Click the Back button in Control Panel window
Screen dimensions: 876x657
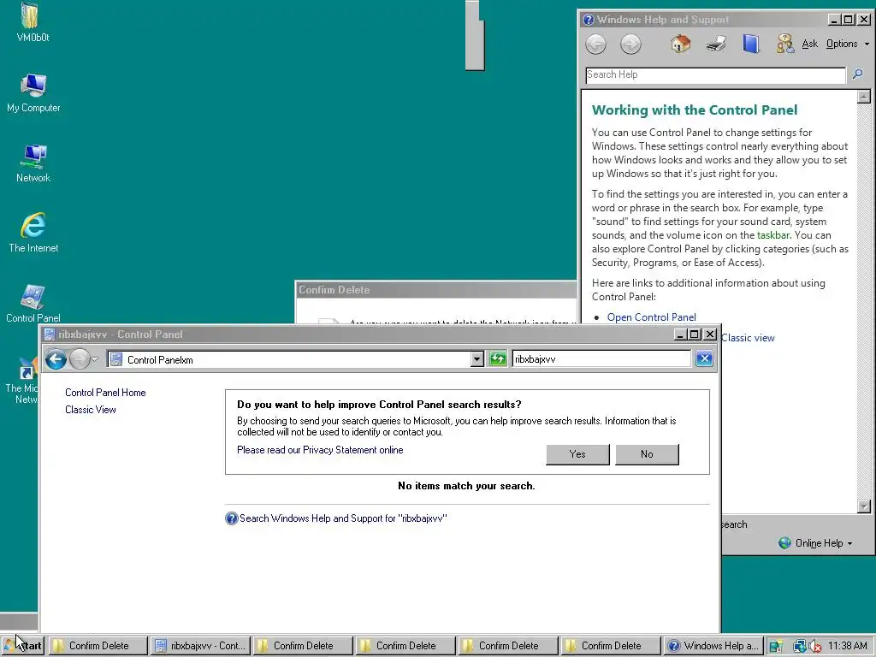point(56,359)
